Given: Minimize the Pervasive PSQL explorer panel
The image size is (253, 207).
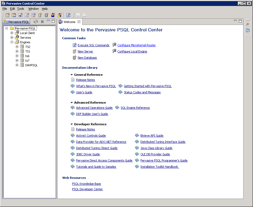Looking at the screenshot, I should [x=48, y=21].
